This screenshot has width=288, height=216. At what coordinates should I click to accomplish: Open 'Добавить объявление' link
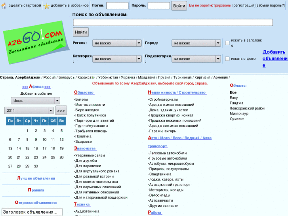274,59
